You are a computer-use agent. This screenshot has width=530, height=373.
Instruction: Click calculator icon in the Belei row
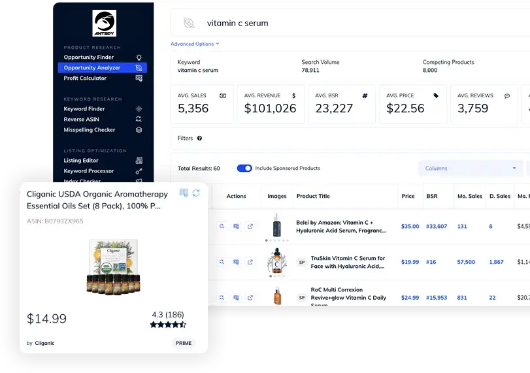236,227
